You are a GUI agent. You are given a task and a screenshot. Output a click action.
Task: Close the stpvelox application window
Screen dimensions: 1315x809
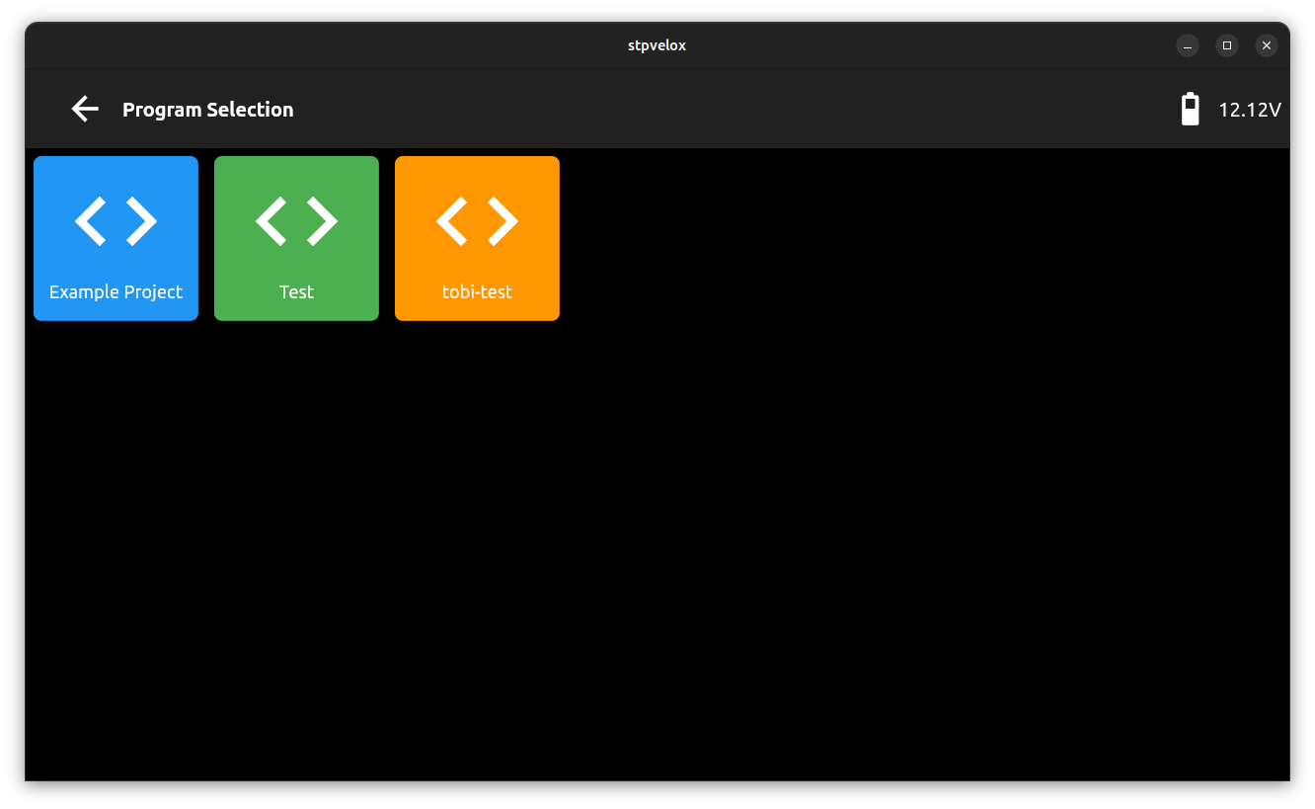1266,45
